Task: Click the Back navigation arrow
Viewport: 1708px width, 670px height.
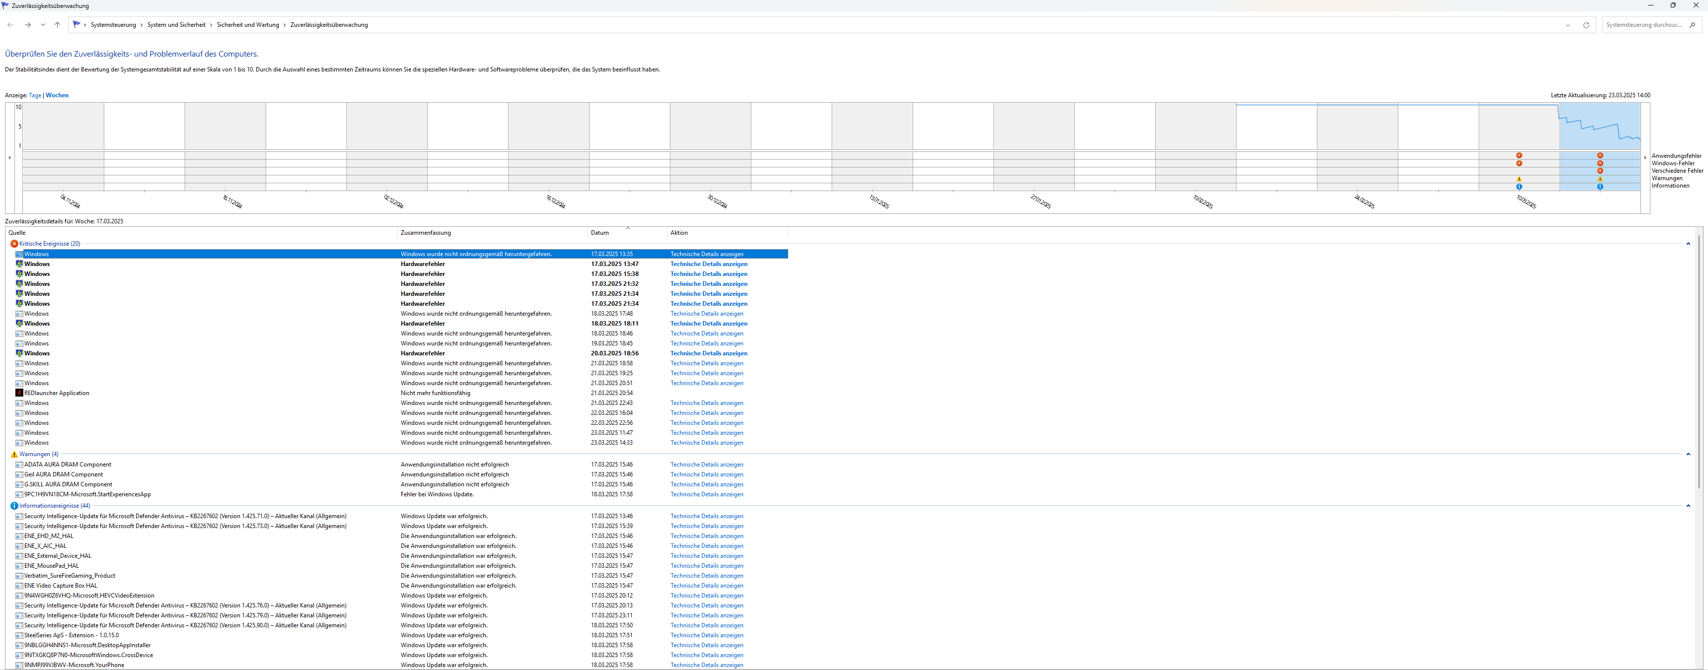Action: point(10,25)
